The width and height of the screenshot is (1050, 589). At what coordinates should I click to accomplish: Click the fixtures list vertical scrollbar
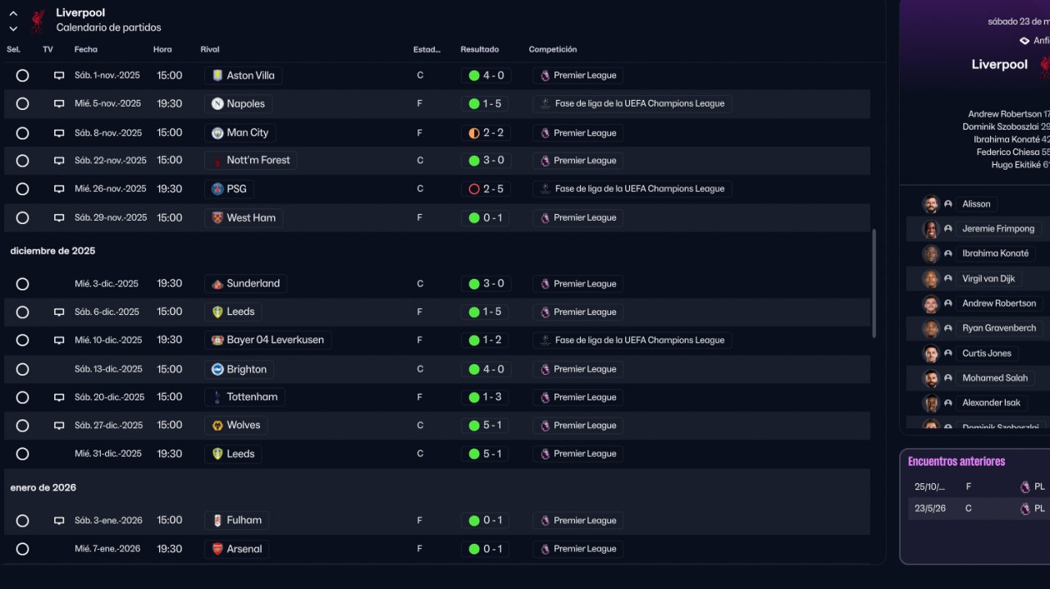pos(874,283)
